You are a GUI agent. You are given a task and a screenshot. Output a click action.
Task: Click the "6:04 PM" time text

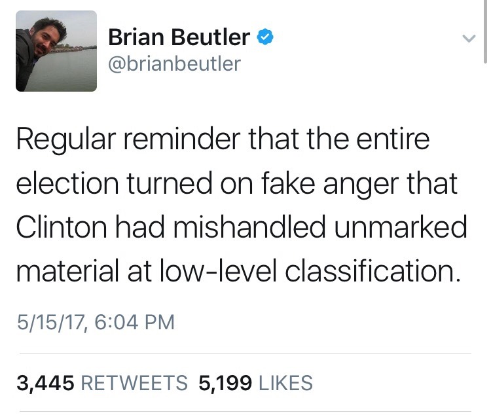click(x=133, y=322)
